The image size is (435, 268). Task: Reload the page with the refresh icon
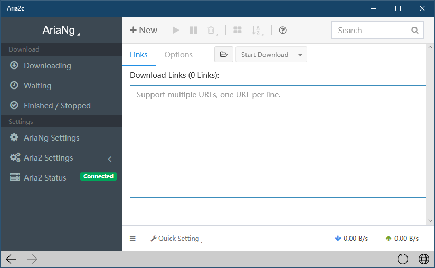point(403,259)
